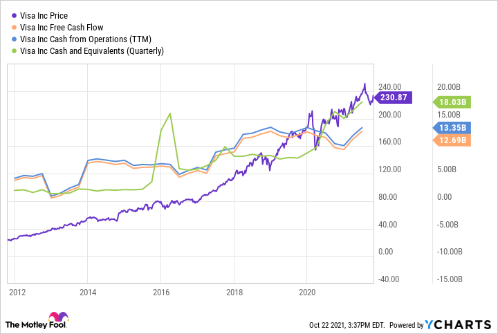Click the green 18.03B value tag
The width and height of the screenshot is (498, 334).
pos(453,102)
